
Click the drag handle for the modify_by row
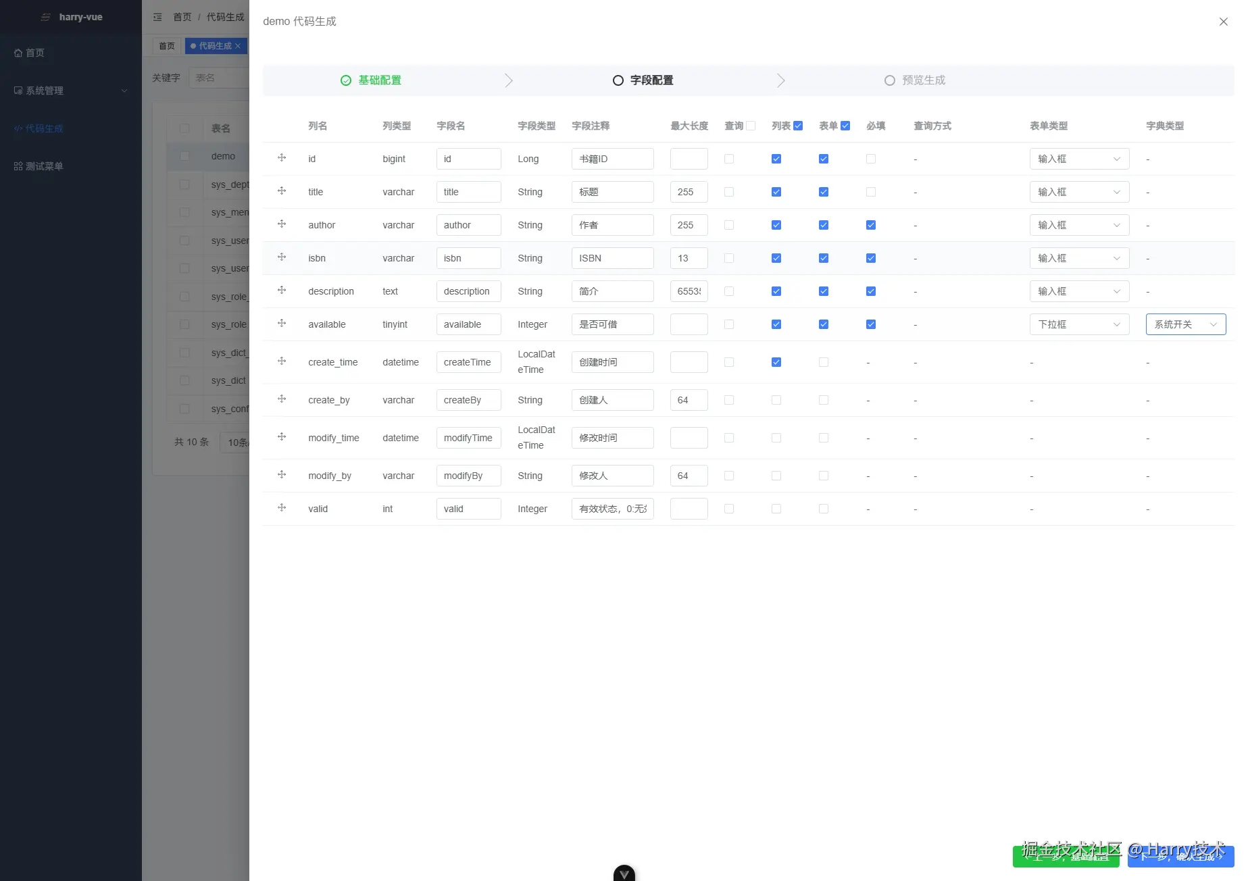point(282,475)
